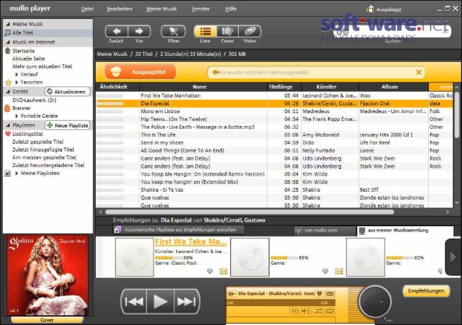Viewport: 462px width, 325px height.
Task: Switch to Vision view
Action: 250,31
